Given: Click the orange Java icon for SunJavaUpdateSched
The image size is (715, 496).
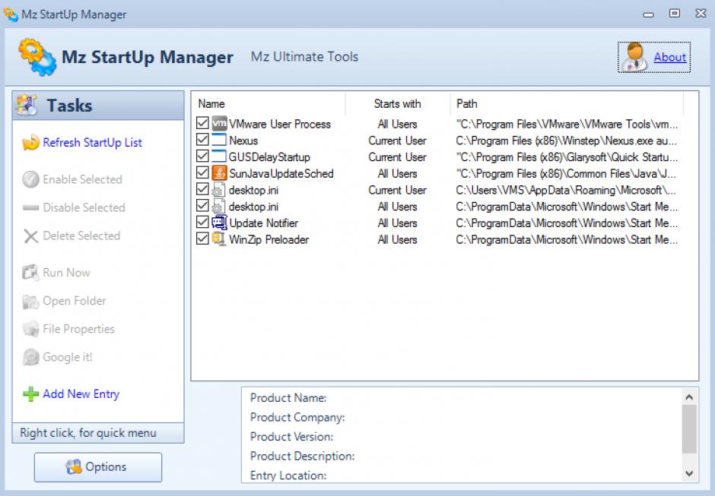Looking at the screenshot, I should [x=219, y=173].
